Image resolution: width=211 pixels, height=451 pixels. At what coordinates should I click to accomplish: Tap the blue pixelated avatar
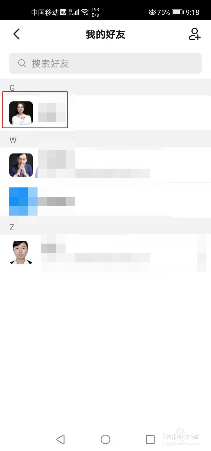23,201
